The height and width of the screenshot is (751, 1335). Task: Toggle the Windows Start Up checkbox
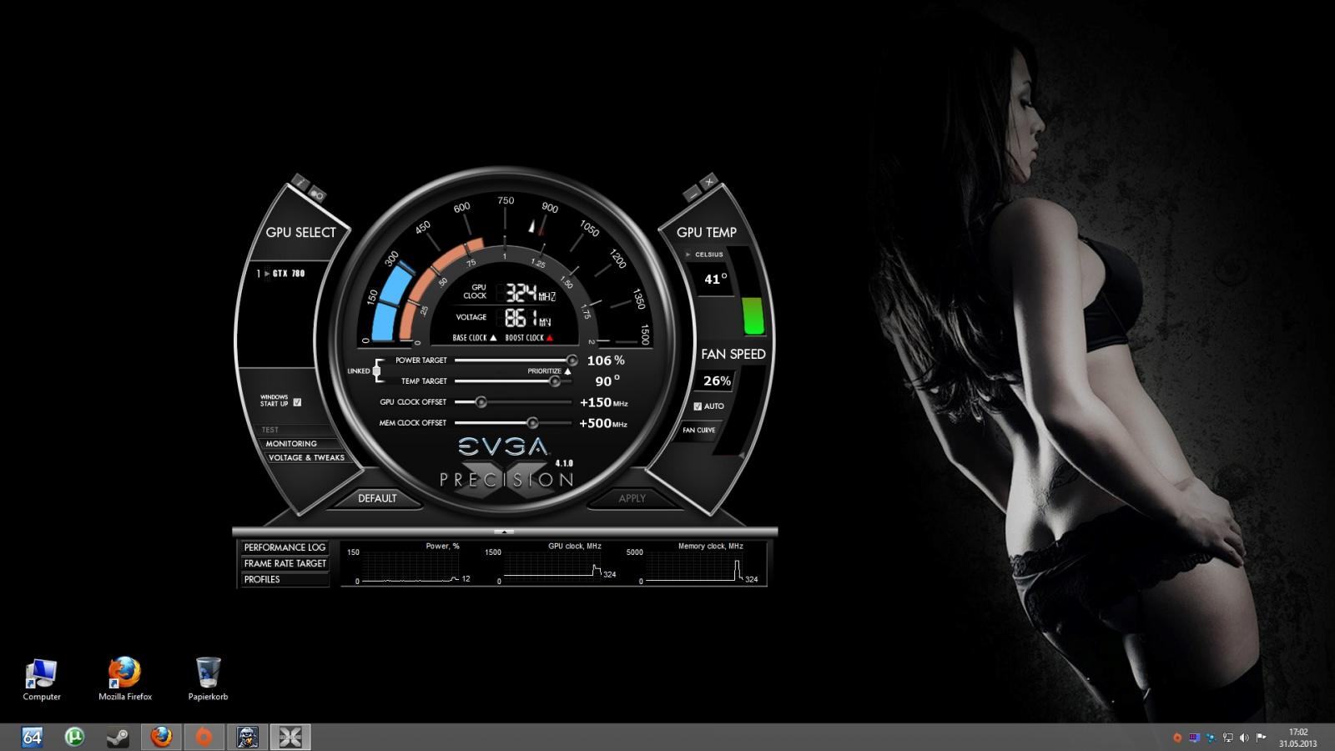pos(297,402)
